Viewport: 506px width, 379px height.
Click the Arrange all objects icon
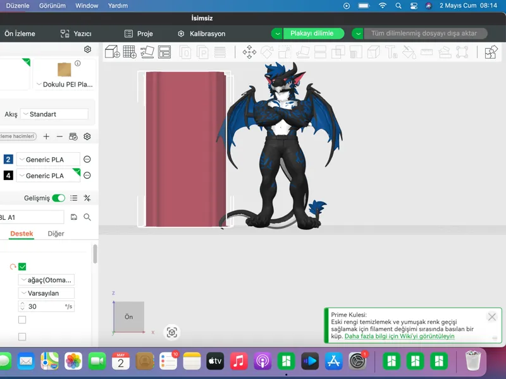point(164,52)
